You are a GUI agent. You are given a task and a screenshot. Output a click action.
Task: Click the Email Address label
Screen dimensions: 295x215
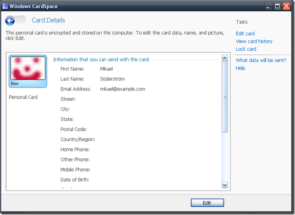click(x=76, y=89)
